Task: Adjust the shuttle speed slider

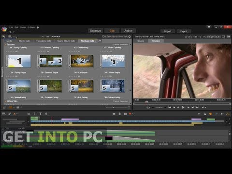Action: [x=159, y=107]
